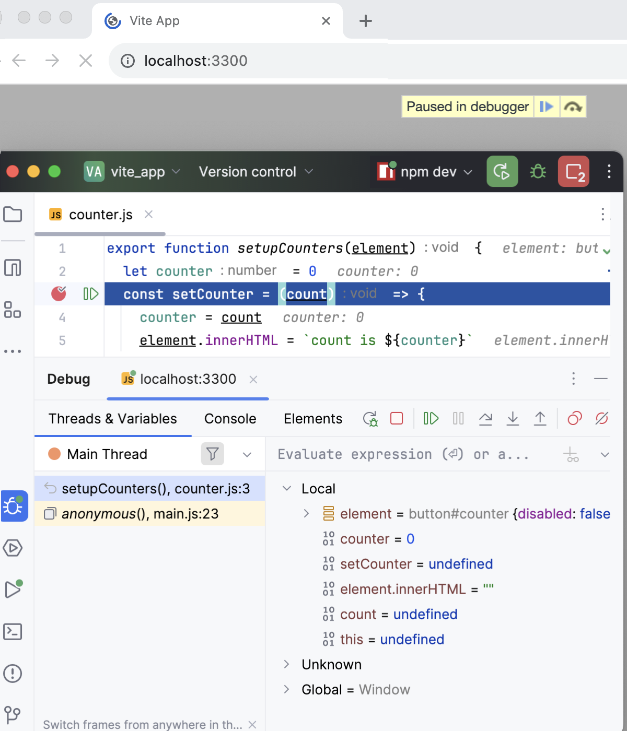The image size is (627, 731).
Task: Click the Step Into debugger icon
Action: pyautogui.click(x=513, y=418)
